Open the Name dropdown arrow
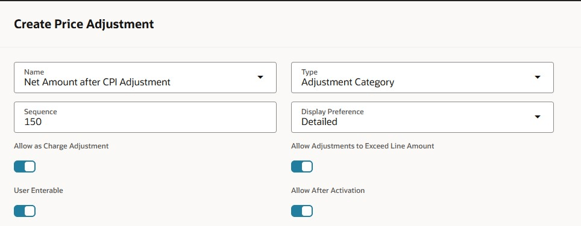 [260, 77]
